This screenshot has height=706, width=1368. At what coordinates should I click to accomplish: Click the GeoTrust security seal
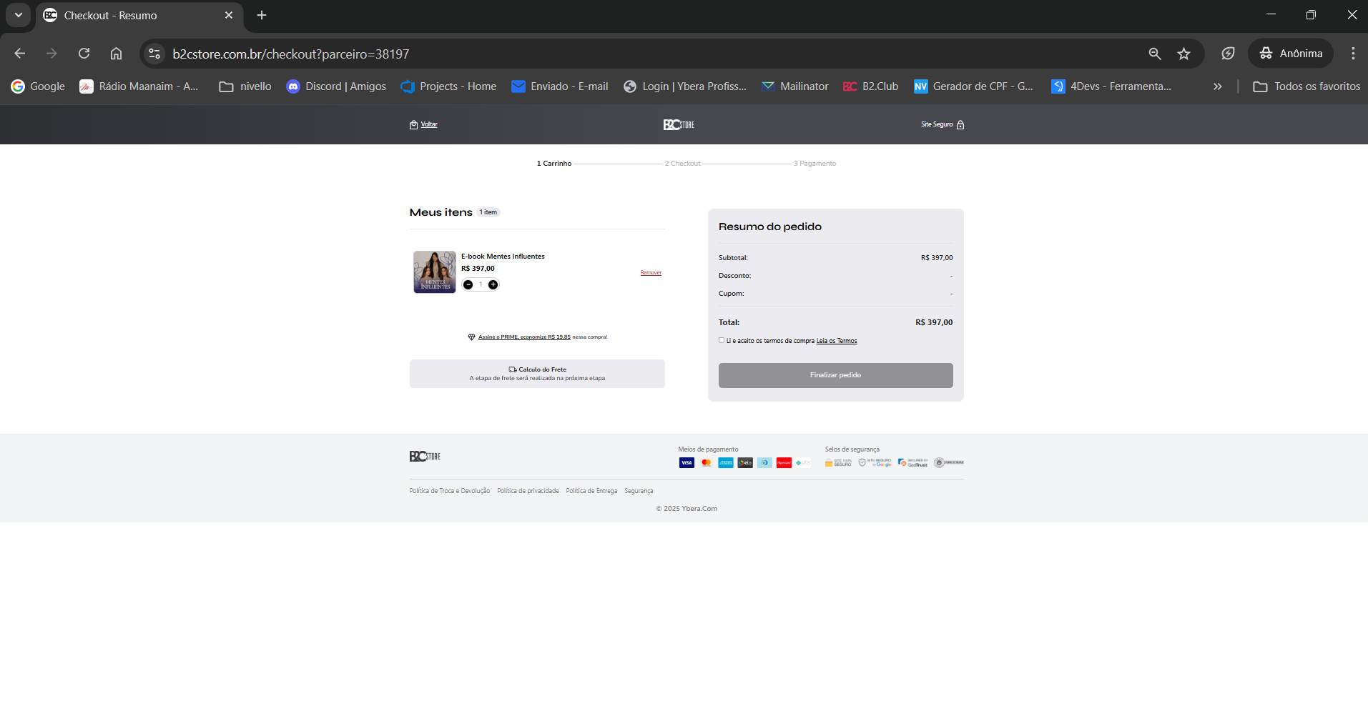click(912, 462)
